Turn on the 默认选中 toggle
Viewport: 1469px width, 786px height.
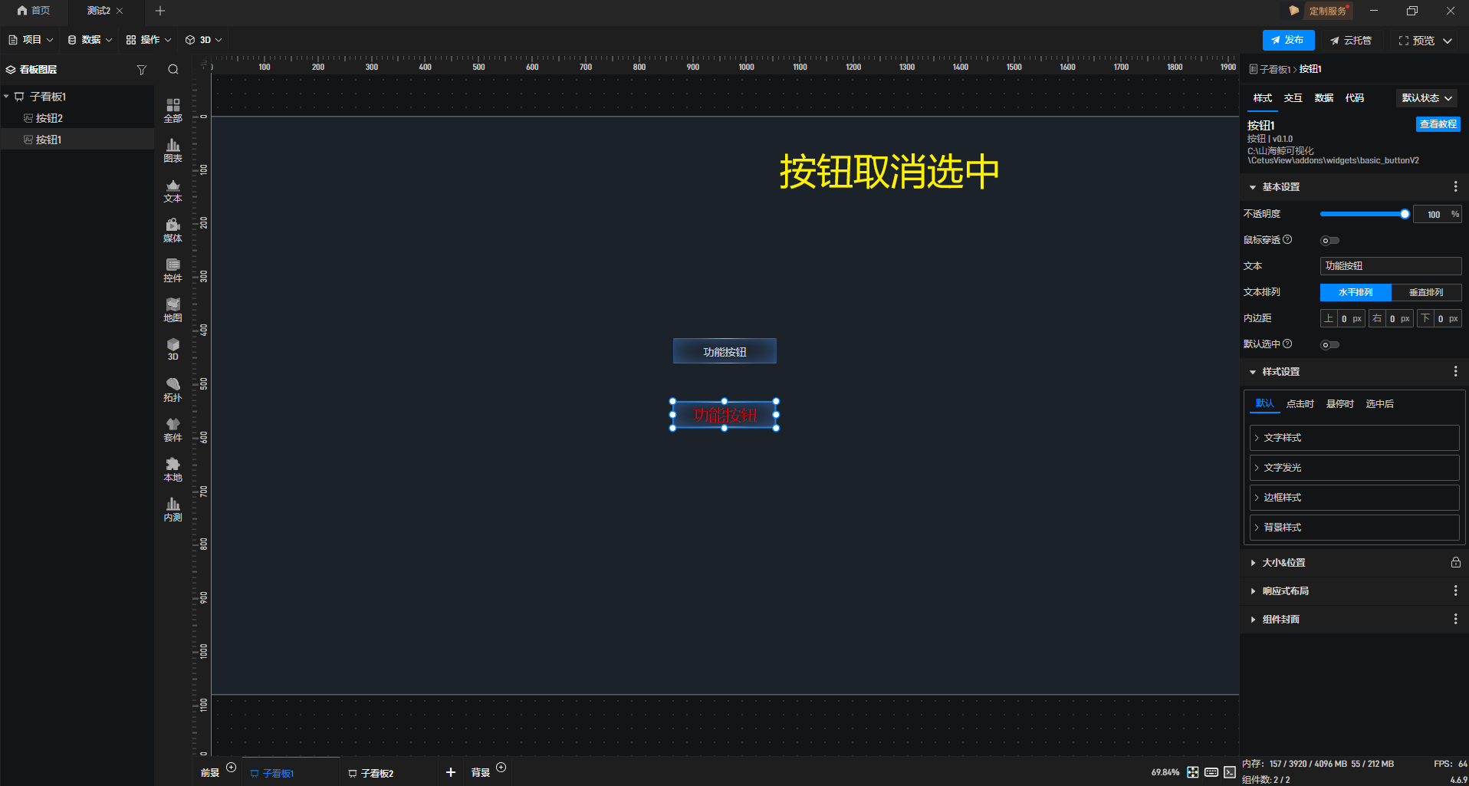1329,344
